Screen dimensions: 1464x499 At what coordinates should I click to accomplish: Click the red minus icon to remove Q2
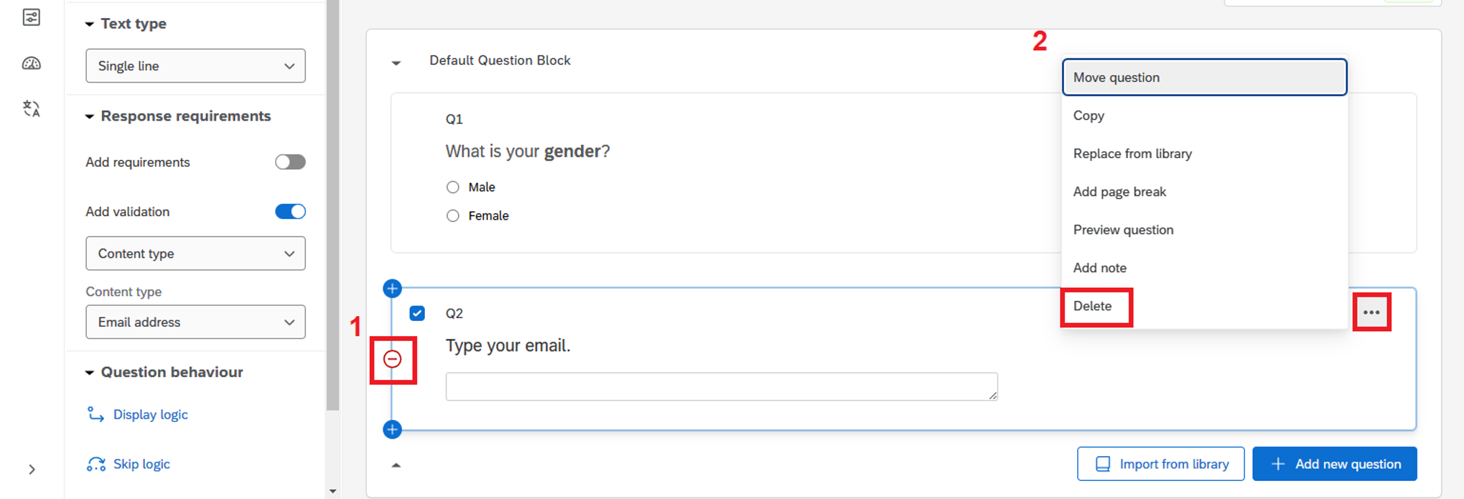392,359
